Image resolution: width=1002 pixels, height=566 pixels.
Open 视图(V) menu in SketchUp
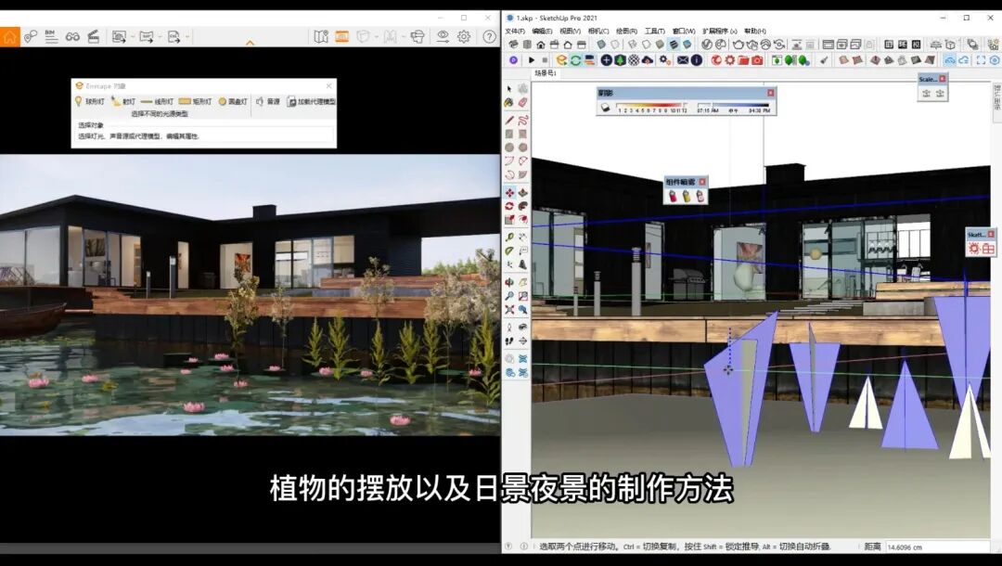[570, 31]
